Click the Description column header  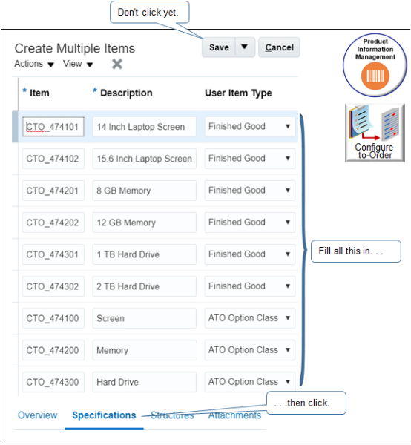coord(126,93)
